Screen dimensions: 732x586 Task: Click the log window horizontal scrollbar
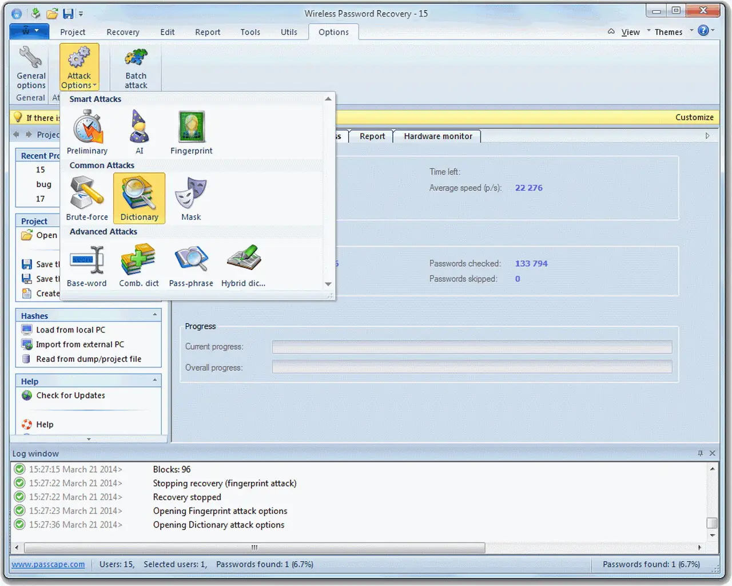coord(254,548)
